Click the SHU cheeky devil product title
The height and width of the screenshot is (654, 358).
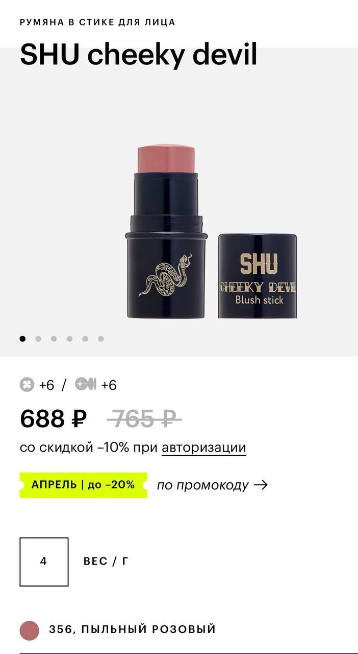point(139,55)
